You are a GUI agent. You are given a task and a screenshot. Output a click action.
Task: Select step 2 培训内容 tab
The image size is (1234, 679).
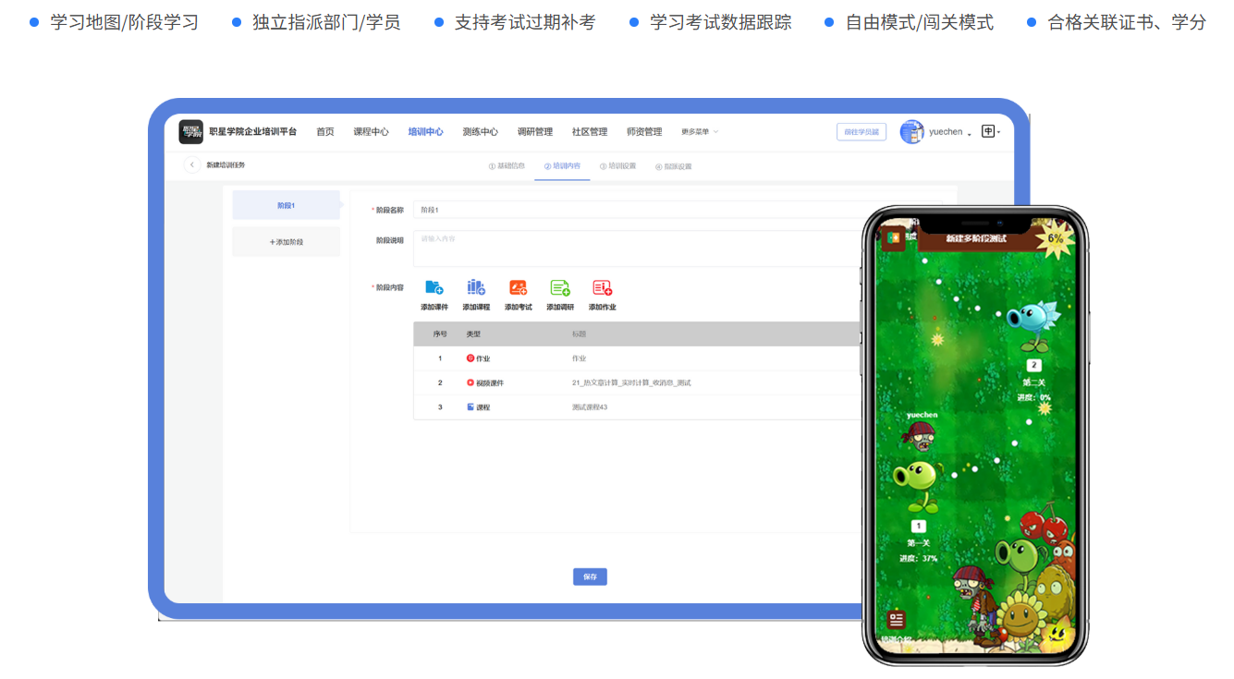pos(562,166)
